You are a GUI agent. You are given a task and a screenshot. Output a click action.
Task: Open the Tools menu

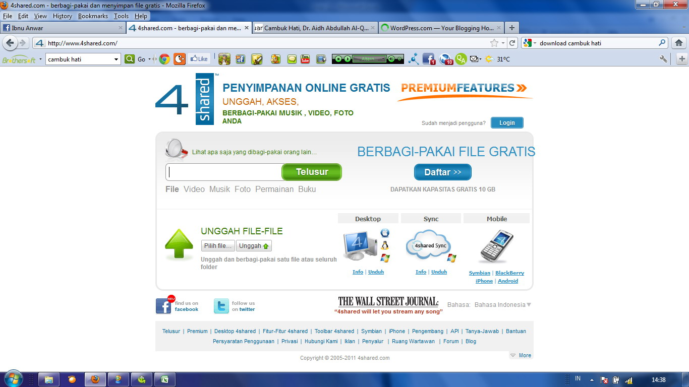click(121, 16)
